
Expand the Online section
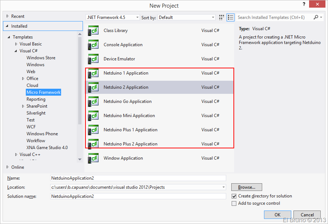[8, 167]
